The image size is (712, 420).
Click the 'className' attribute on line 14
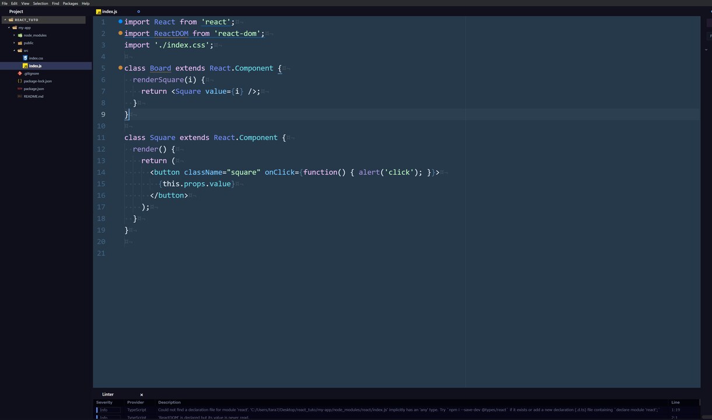pos(203,172)
